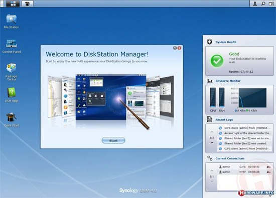
Task: Expand next page of Current Connections
Action: (x=212, y=181)
